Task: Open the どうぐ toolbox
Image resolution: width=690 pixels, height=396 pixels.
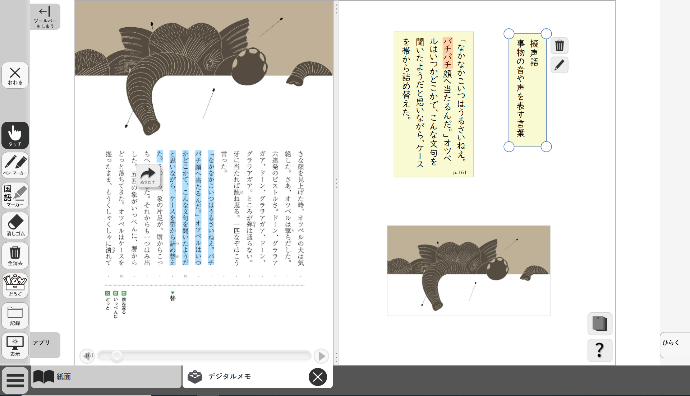Action: pyautogui.click(x=15, y=285)
